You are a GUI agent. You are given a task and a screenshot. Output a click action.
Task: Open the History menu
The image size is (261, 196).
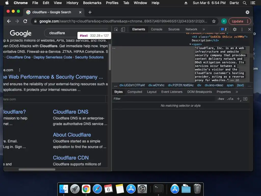coord(72,3)
